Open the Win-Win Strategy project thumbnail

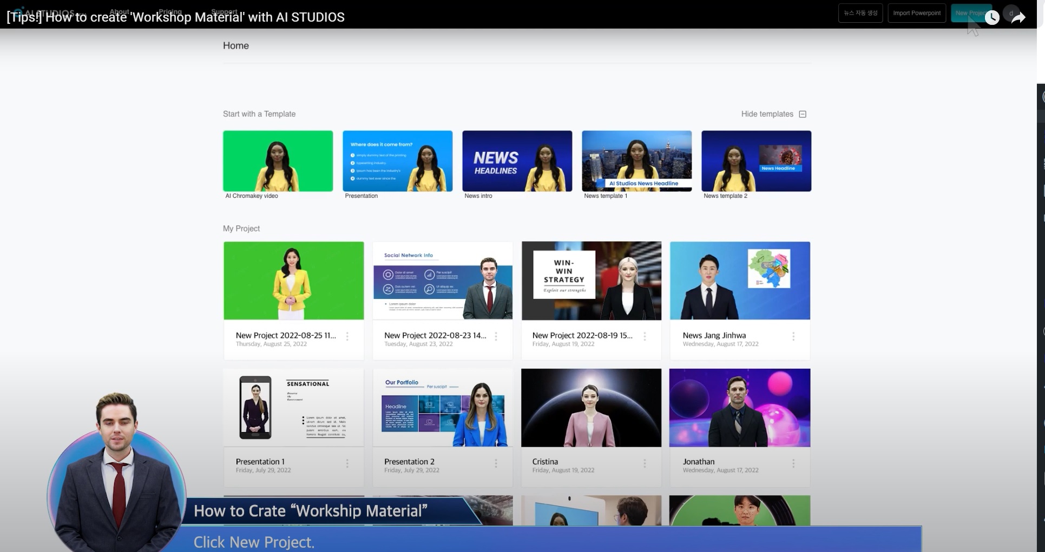tap(591, 281)
